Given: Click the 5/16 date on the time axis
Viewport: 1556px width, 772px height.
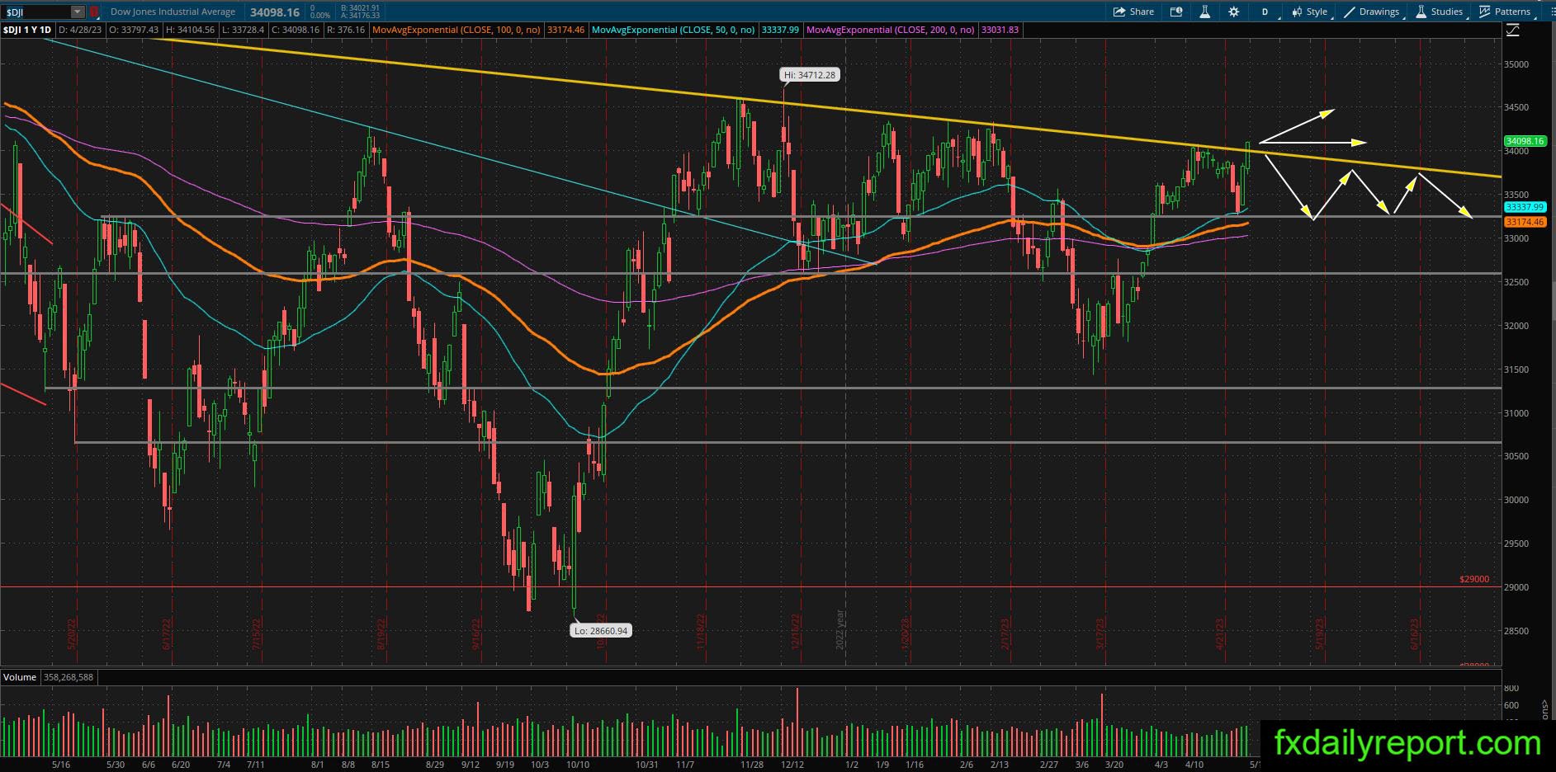Looking at the screenshot, I should (61, 765).
